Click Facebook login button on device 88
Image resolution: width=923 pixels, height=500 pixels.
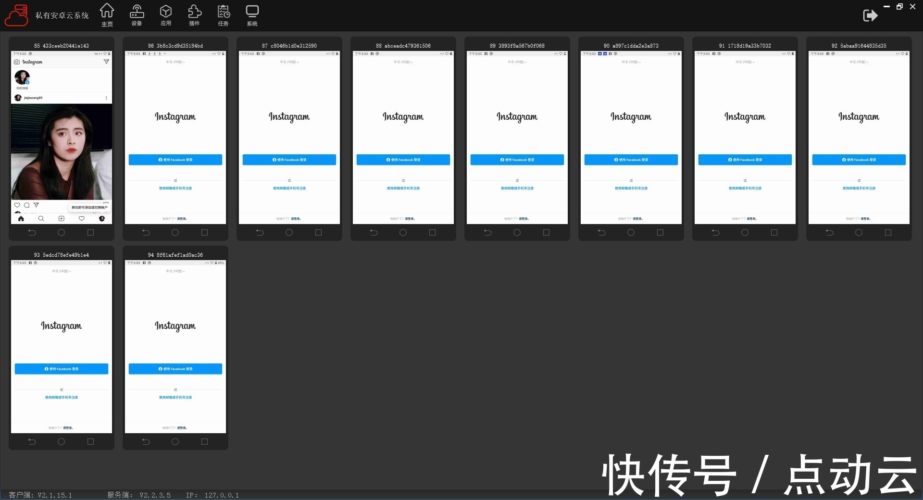(403, 160)
